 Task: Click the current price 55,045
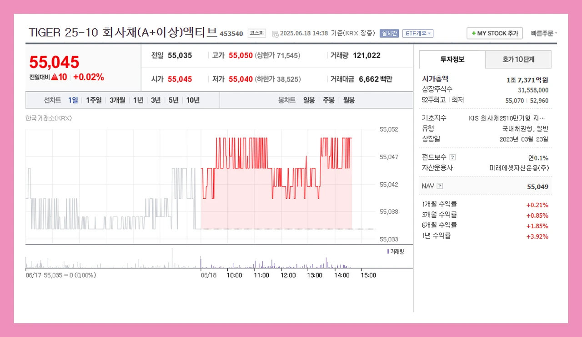(54, 62)
